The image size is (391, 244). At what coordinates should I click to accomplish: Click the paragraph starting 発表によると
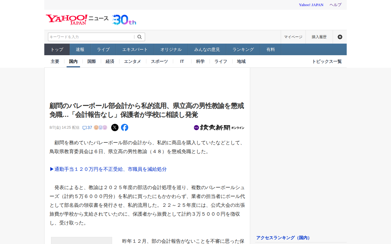coord(147,205)
